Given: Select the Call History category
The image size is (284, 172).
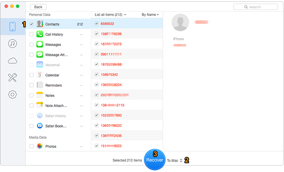Looking at the screenshot, I should tap(58, 34).
